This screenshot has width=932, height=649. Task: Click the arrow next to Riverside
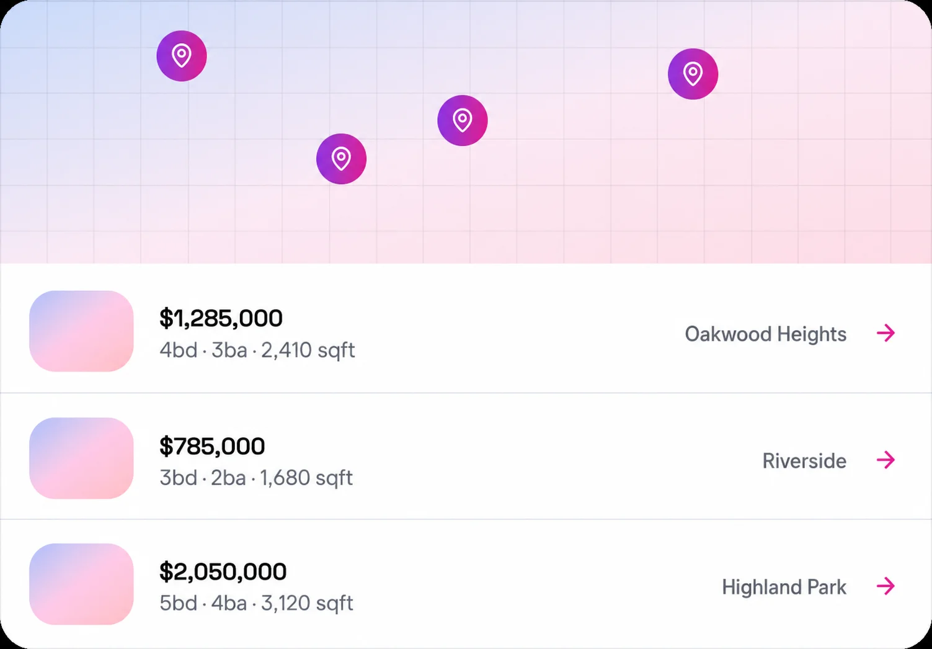click(x=886, y=460)
